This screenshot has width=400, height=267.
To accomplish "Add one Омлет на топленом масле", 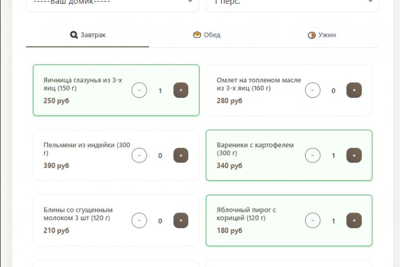I will 354,90.
